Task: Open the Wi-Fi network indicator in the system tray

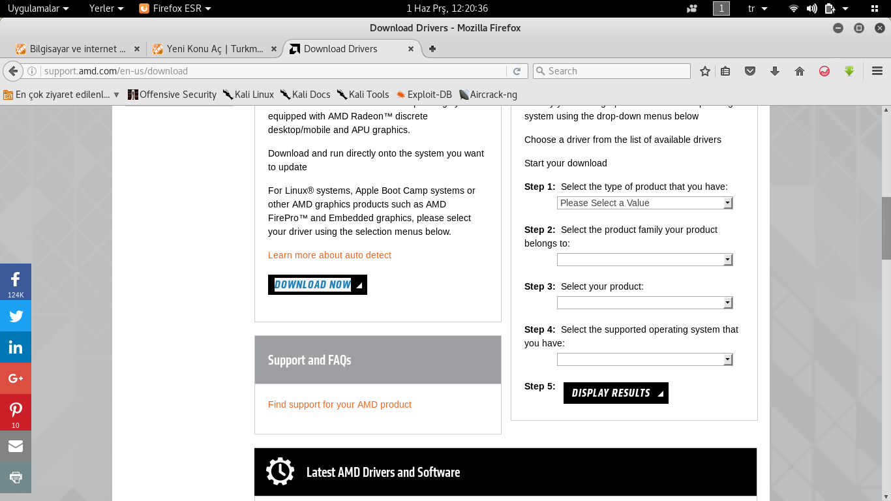Action: coord(794,8)
